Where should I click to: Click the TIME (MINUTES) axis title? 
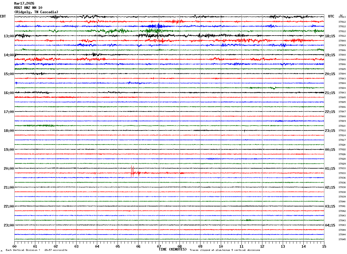173,249
